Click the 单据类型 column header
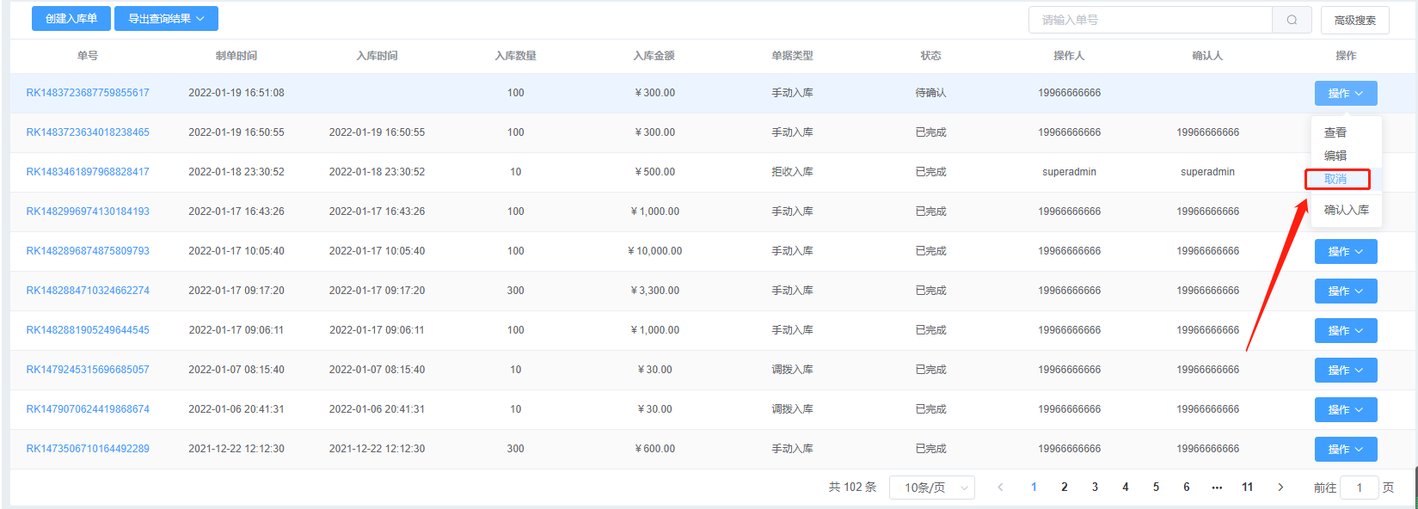The width and height of the screenshot is (1418, 509). point(793,56)
